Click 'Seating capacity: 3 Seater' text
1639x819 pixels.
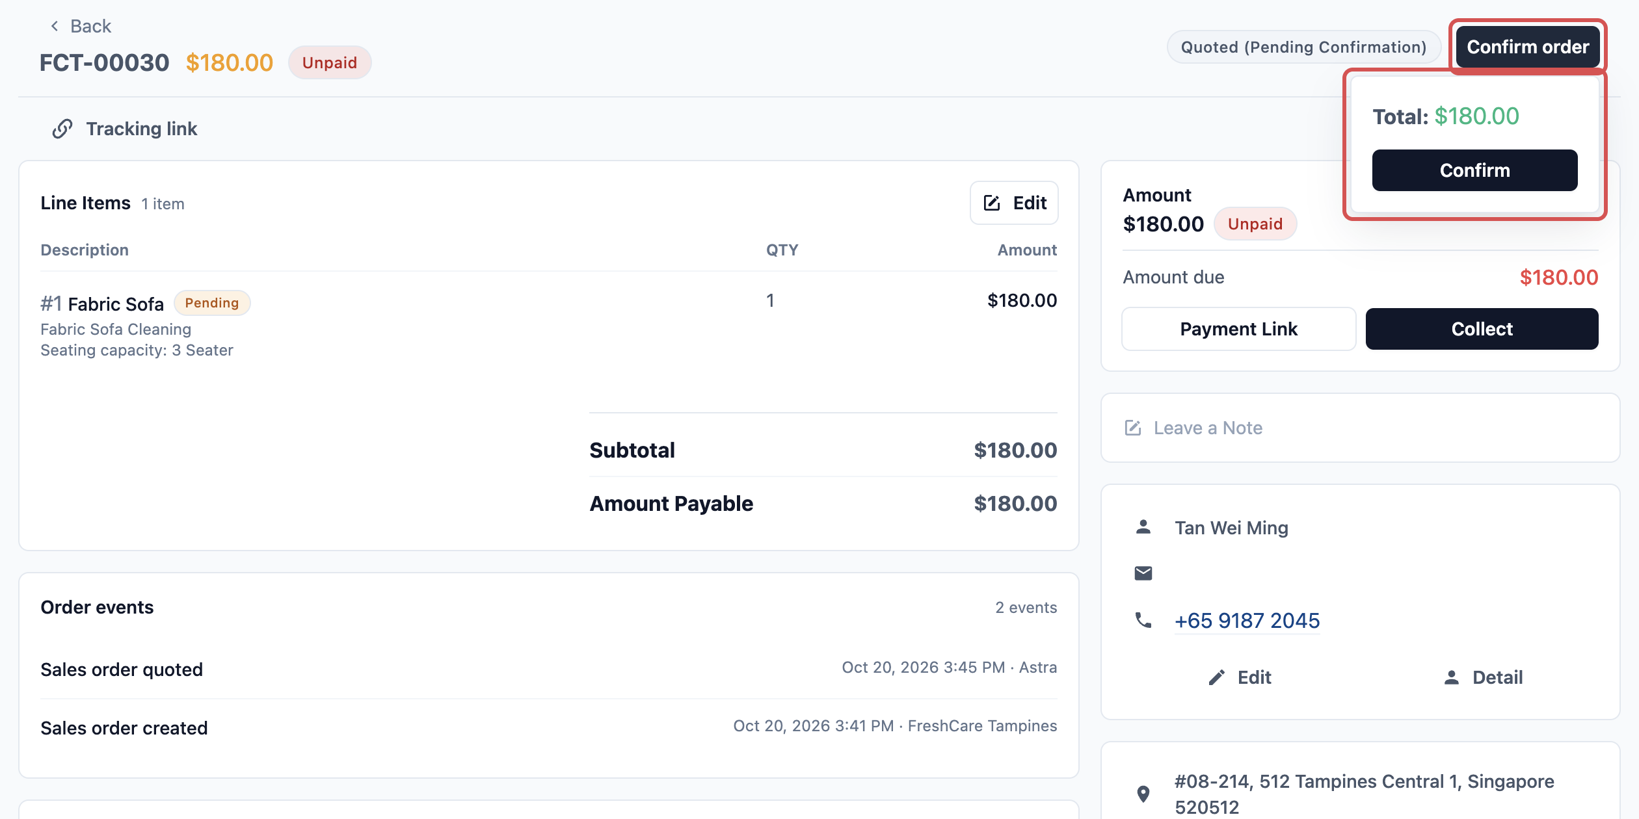(137, 350)
